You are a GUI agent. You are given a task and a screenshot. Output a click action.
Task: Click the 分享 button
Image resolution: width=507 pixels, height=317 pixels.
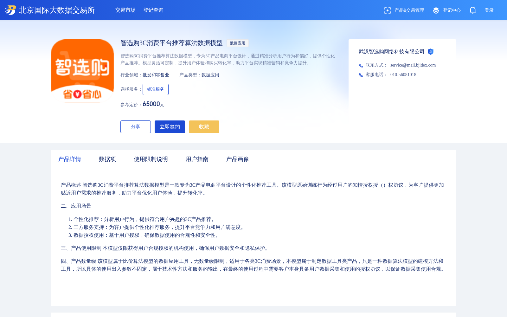click(136, 127)
